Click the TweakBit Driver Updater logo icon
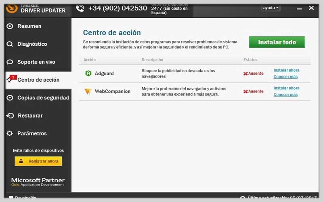The height and width of the screenshot is (202, 323). [12, 8]
